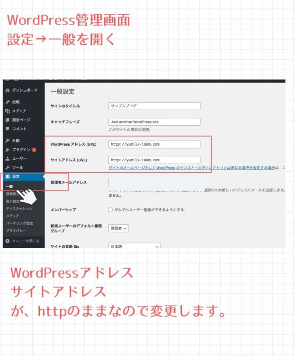Screen dimensions: 296x356
Task: Open the 固定ページ section label
Action: [21, 120]
